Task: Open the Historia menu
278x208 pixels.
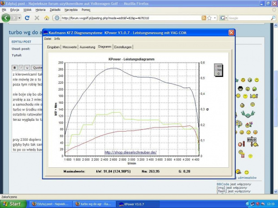Action: (40, 10)
